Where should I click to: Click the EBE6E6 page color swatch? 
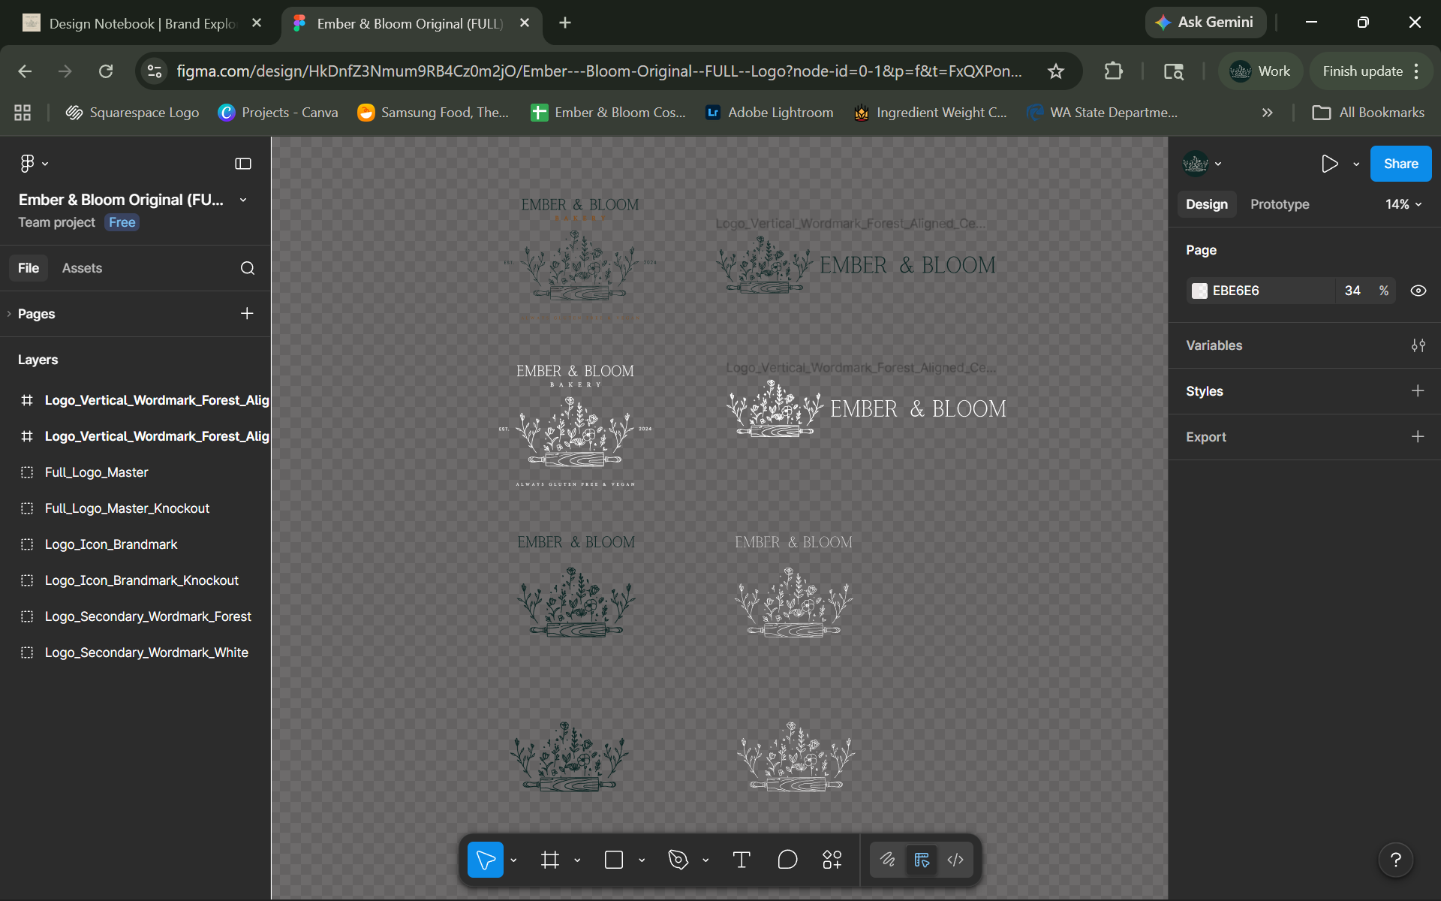pos(1199,291)
